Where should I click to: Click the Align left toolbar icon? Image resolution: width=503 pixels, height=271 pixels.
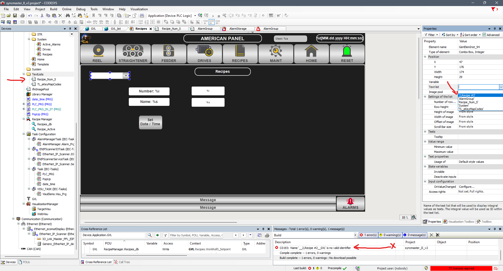pos(44,22)
